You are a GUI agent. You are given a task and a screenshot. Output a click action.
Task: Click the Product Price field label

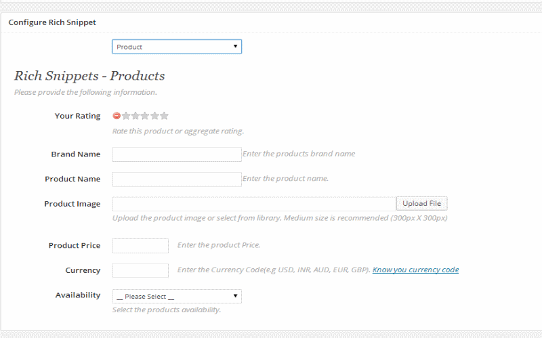(x=75, y=245)
